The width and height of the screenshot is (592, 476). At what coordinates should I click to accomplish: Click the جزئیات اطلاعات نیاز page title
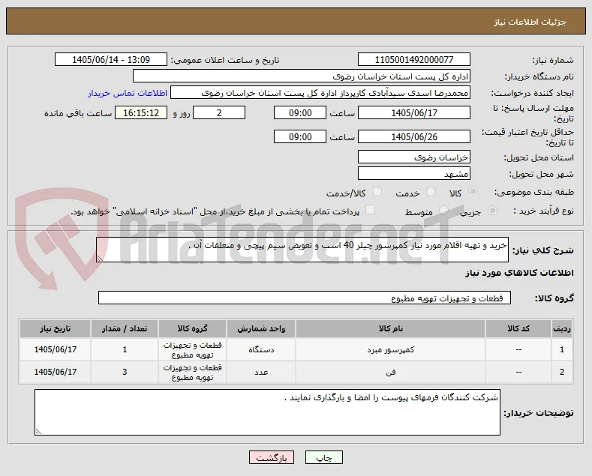[530, 22]
